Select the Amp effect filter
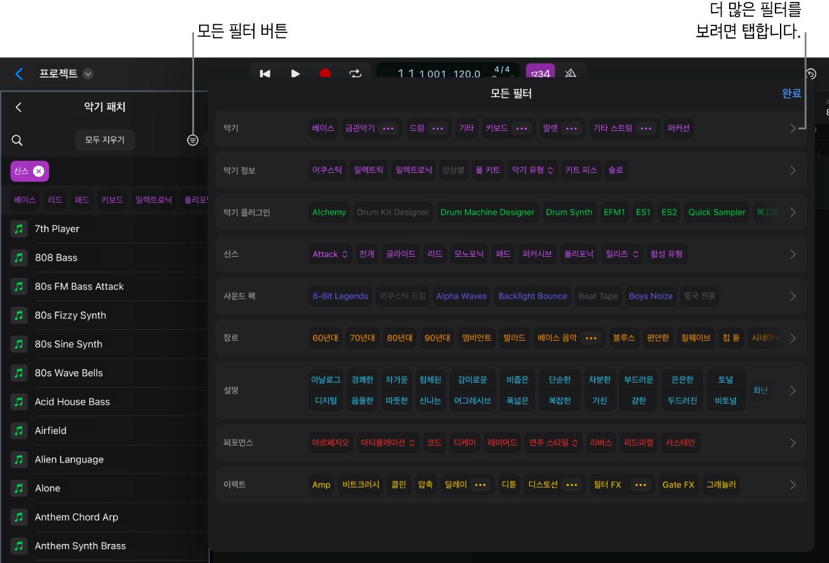The image size is (829, 563). 321,485
